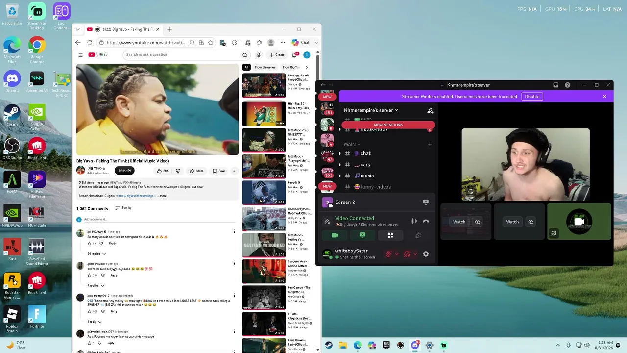This screenshot has height=353, width=627.
Task: Jump to NEW MENTIONS in Discord
Action: [x=388, y=125]
